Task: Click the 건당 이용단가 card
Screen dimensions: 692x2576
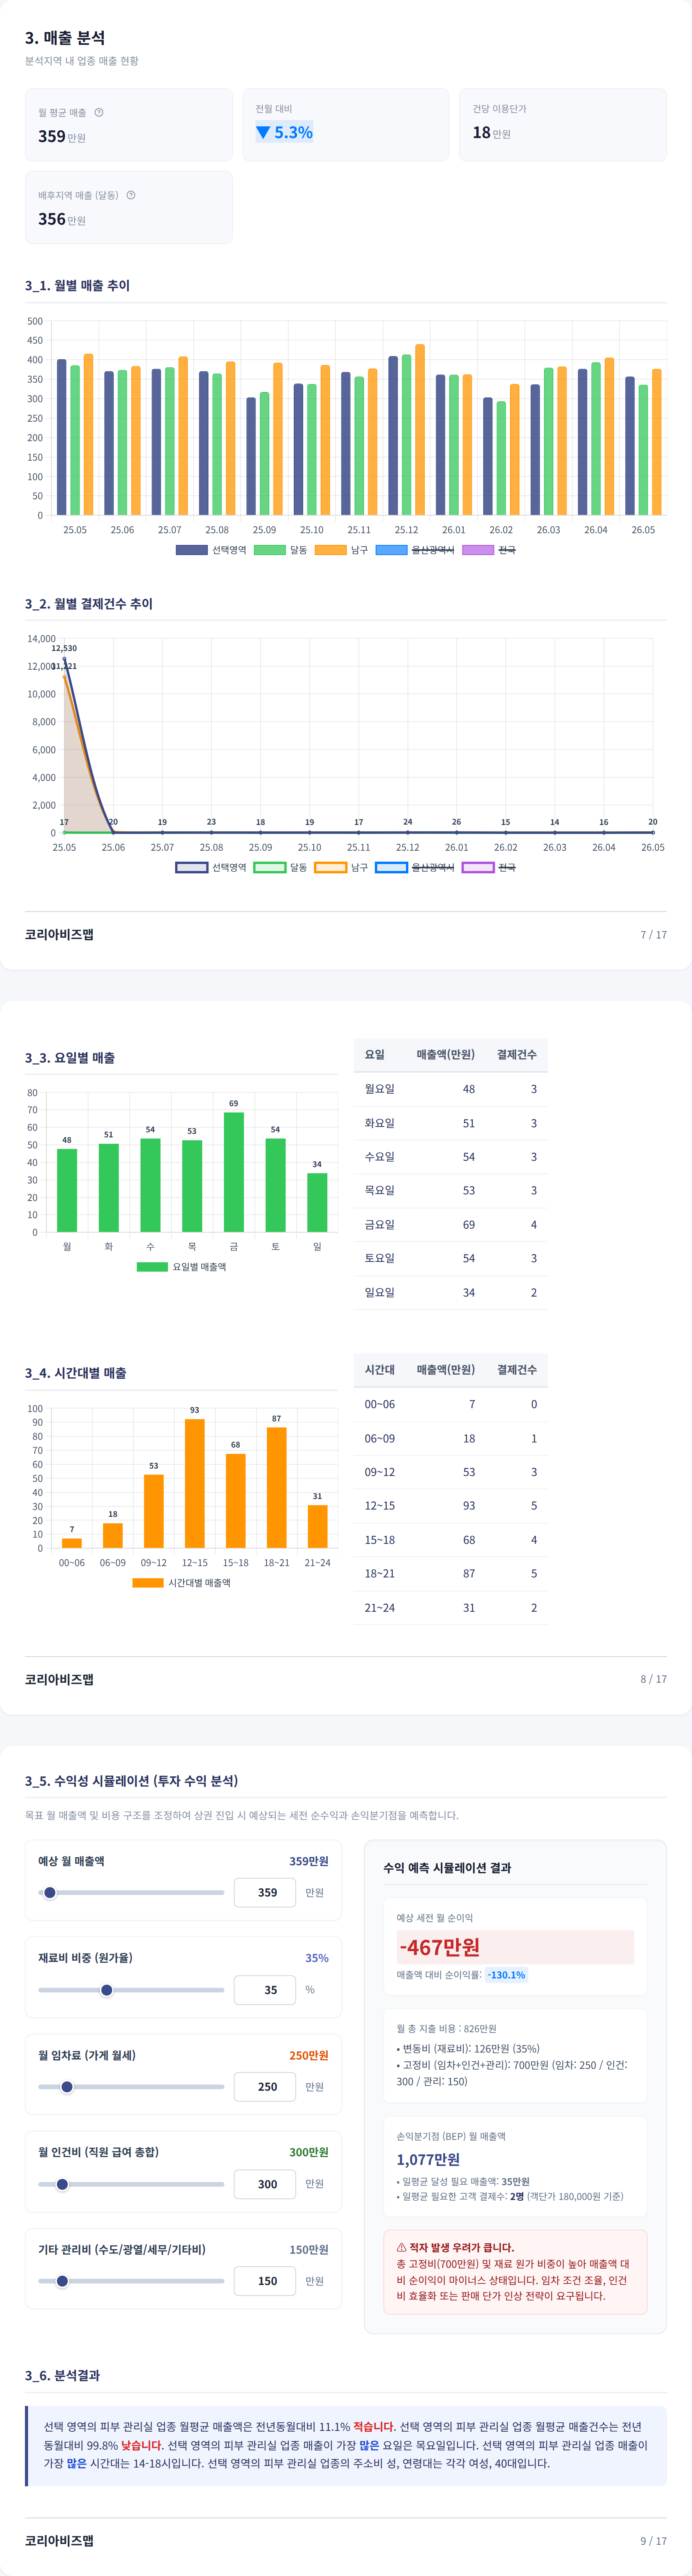Action: pos(563,125)
